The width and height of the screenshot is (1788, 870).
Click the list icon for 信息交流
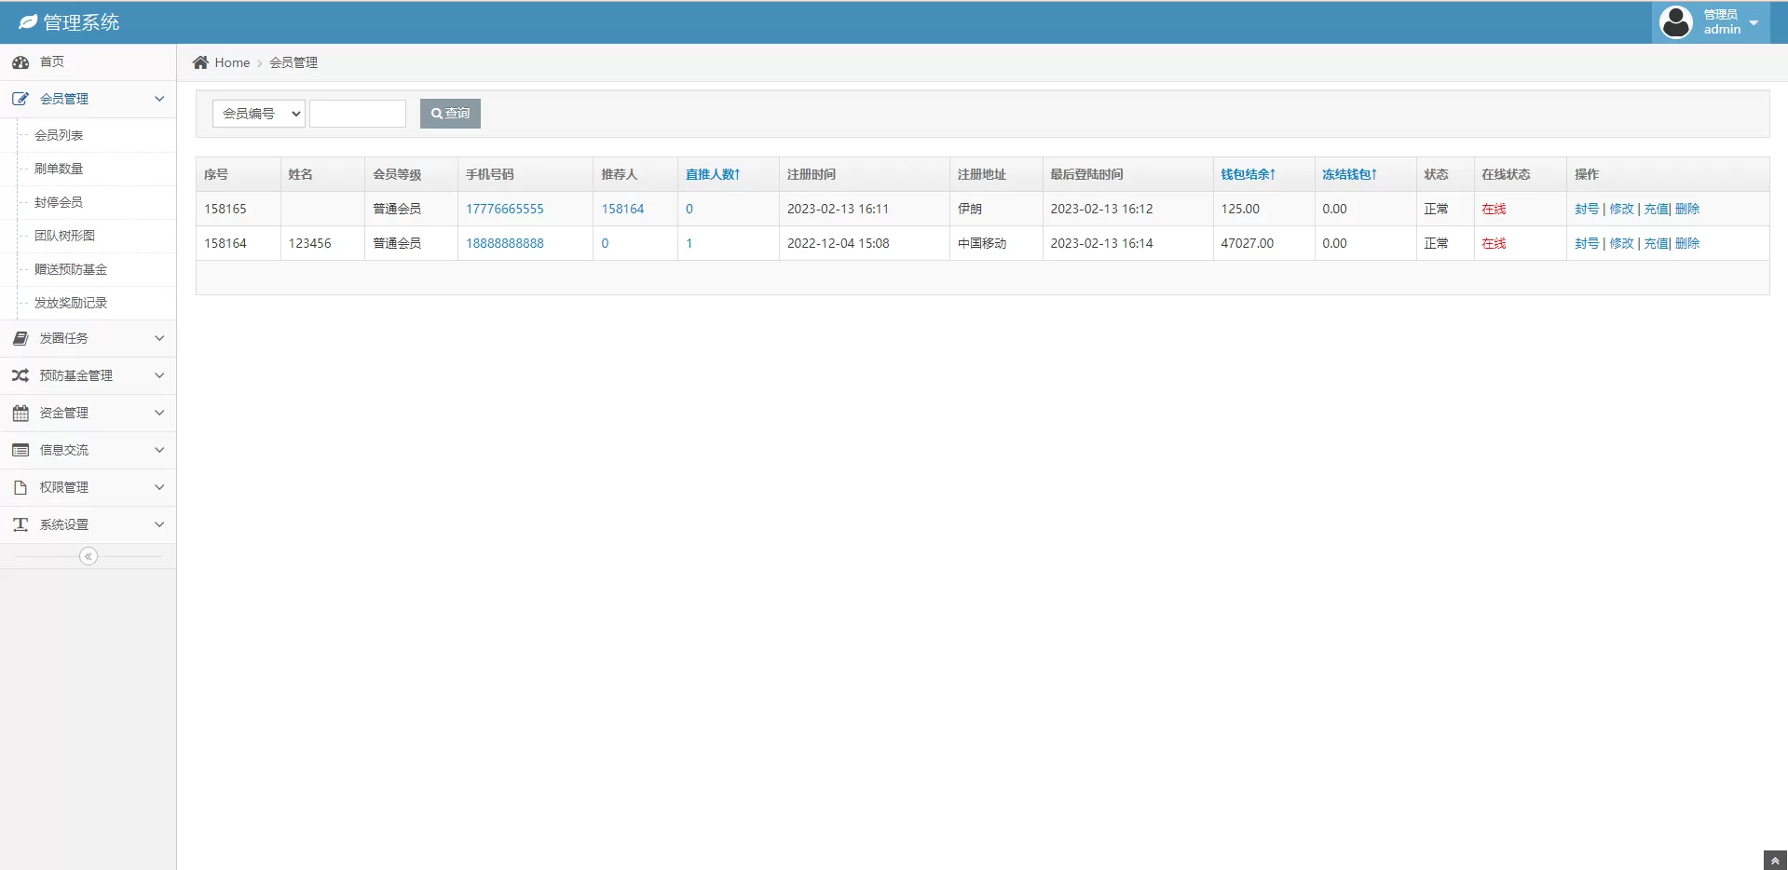[x=20, y=450]
